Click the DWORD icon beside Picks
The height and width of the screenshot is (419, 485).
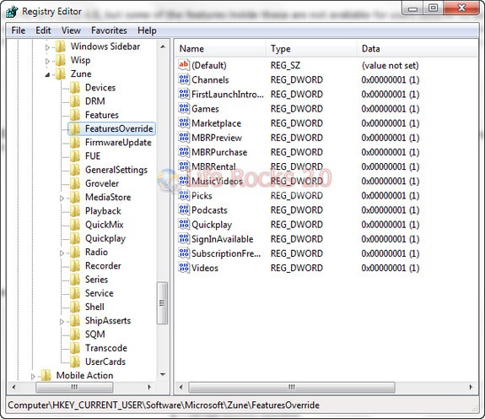184,195
